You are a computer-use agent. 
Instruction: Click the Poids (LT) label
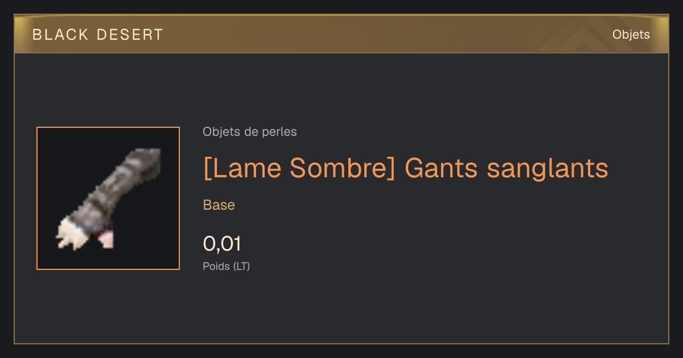[227, 266]
